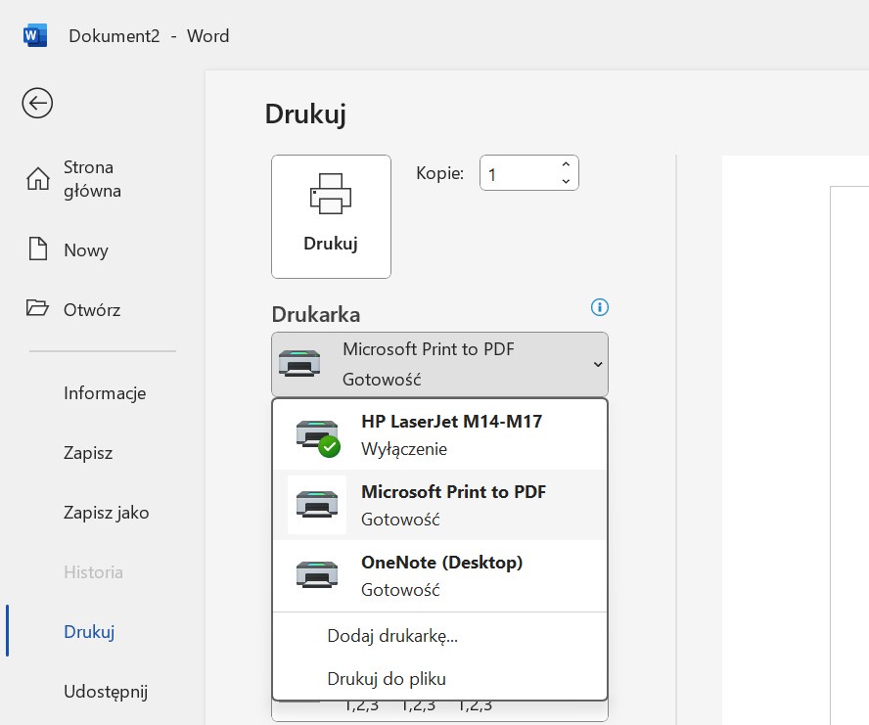Click the Kopie number field

(519, 174)
